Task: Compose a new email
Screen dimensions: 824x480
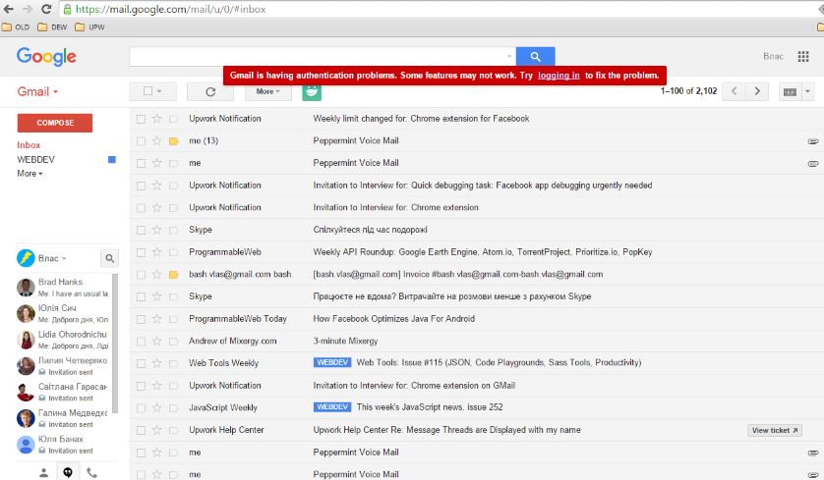Action: pos(55,123)
